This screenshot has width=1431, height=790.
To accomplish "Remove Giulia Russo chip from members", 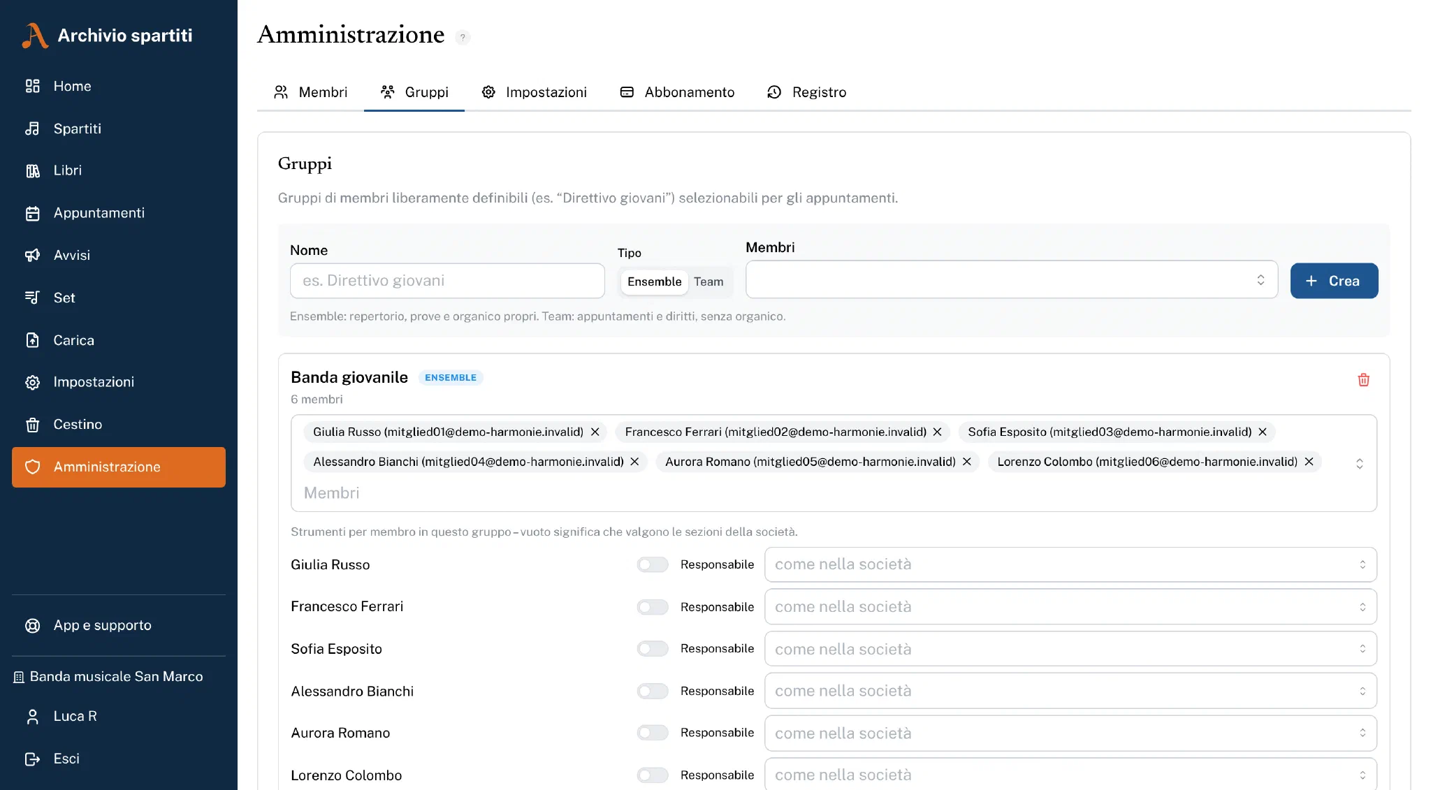I will click(595, 432).
